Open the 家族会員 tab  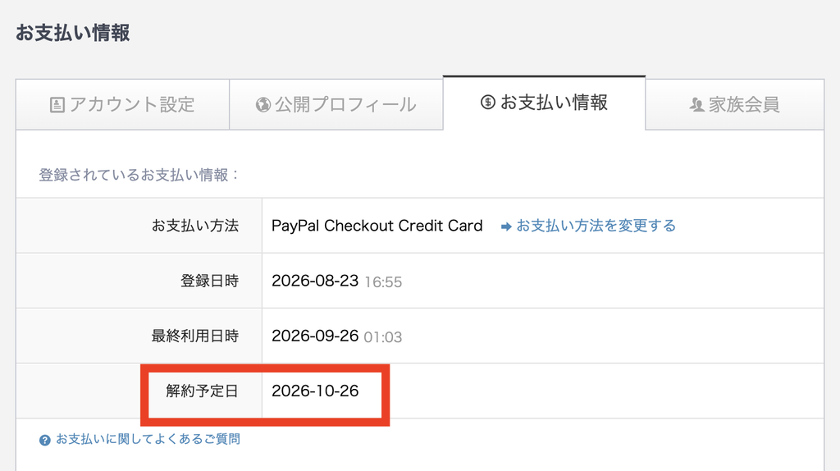pos(734,104)
